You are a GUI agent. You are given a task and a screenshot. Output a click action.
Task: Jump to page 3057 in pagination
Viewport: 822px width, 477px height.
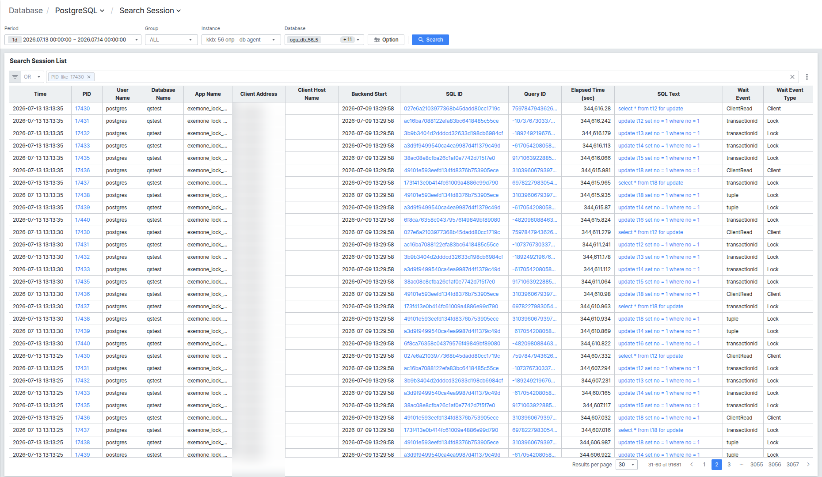[793, 465]
